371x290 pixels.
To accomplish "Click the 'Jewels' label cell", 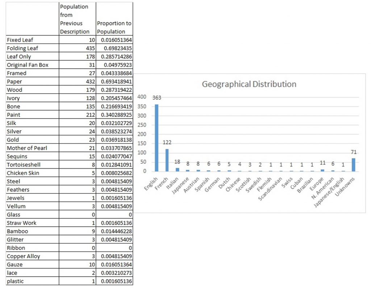I will 32,198.
